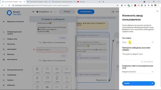The image size is (161, 90).
Task: Click the first Ждем ответа от пользователя row
Action: (x=52, y=42)
